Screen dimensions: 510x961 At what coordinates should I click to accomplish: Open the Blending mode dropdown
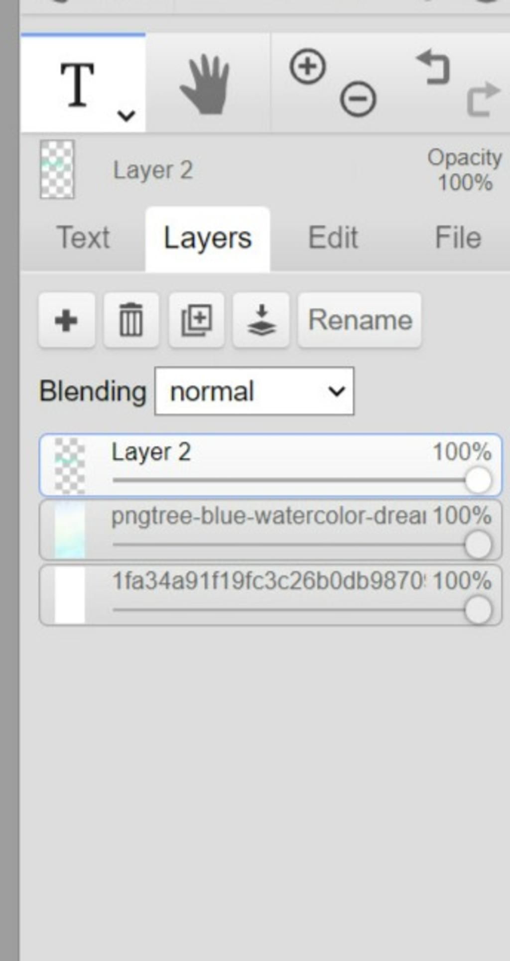tap(254, 391)
